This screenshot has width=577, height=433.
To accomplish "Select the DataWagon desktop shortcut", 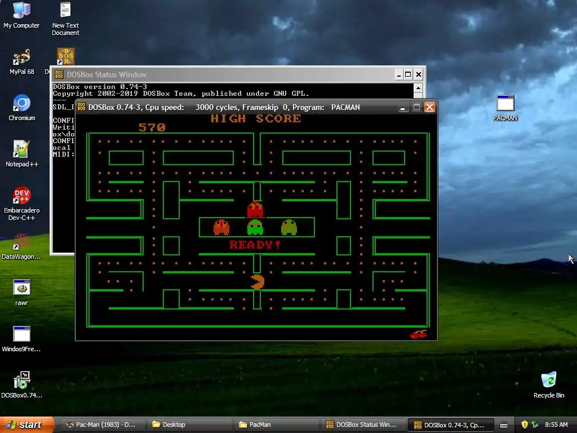I will (21, 246).
